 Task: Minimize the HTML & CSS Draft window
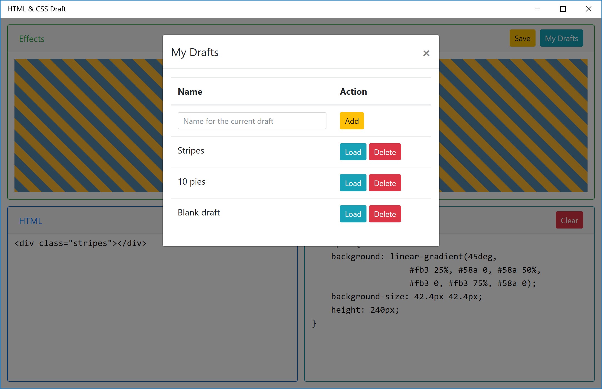click(x=537, y=9)
